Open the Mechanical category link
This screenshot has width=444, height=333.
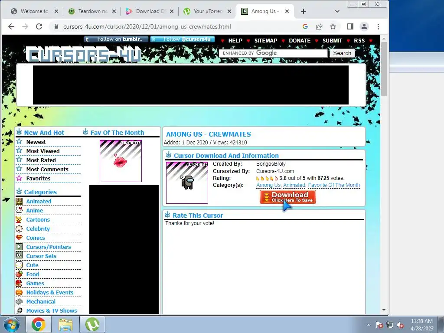point(41,302)
